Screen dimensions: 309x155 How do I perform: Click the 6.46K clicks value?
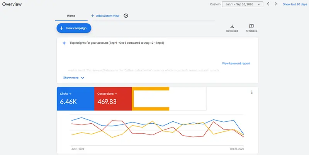[x=68, y=102]
